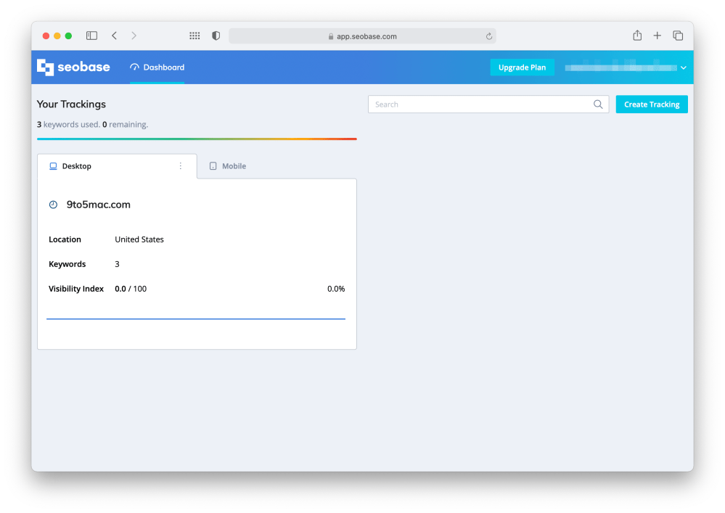Image resolution: width=725 pixels, height=513 pixels.
Task: Open the 9to5mac.com tracking
Action: 98,205
